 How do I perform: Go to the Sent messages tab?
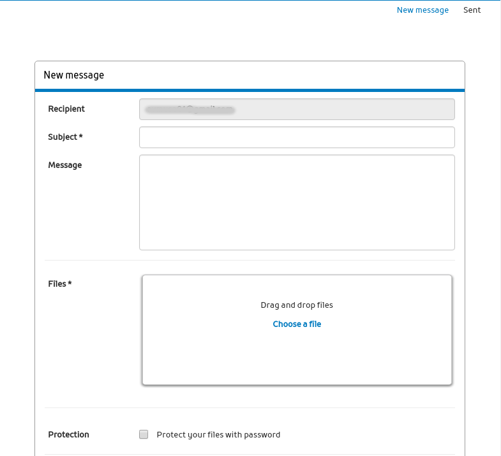[472, 10]
